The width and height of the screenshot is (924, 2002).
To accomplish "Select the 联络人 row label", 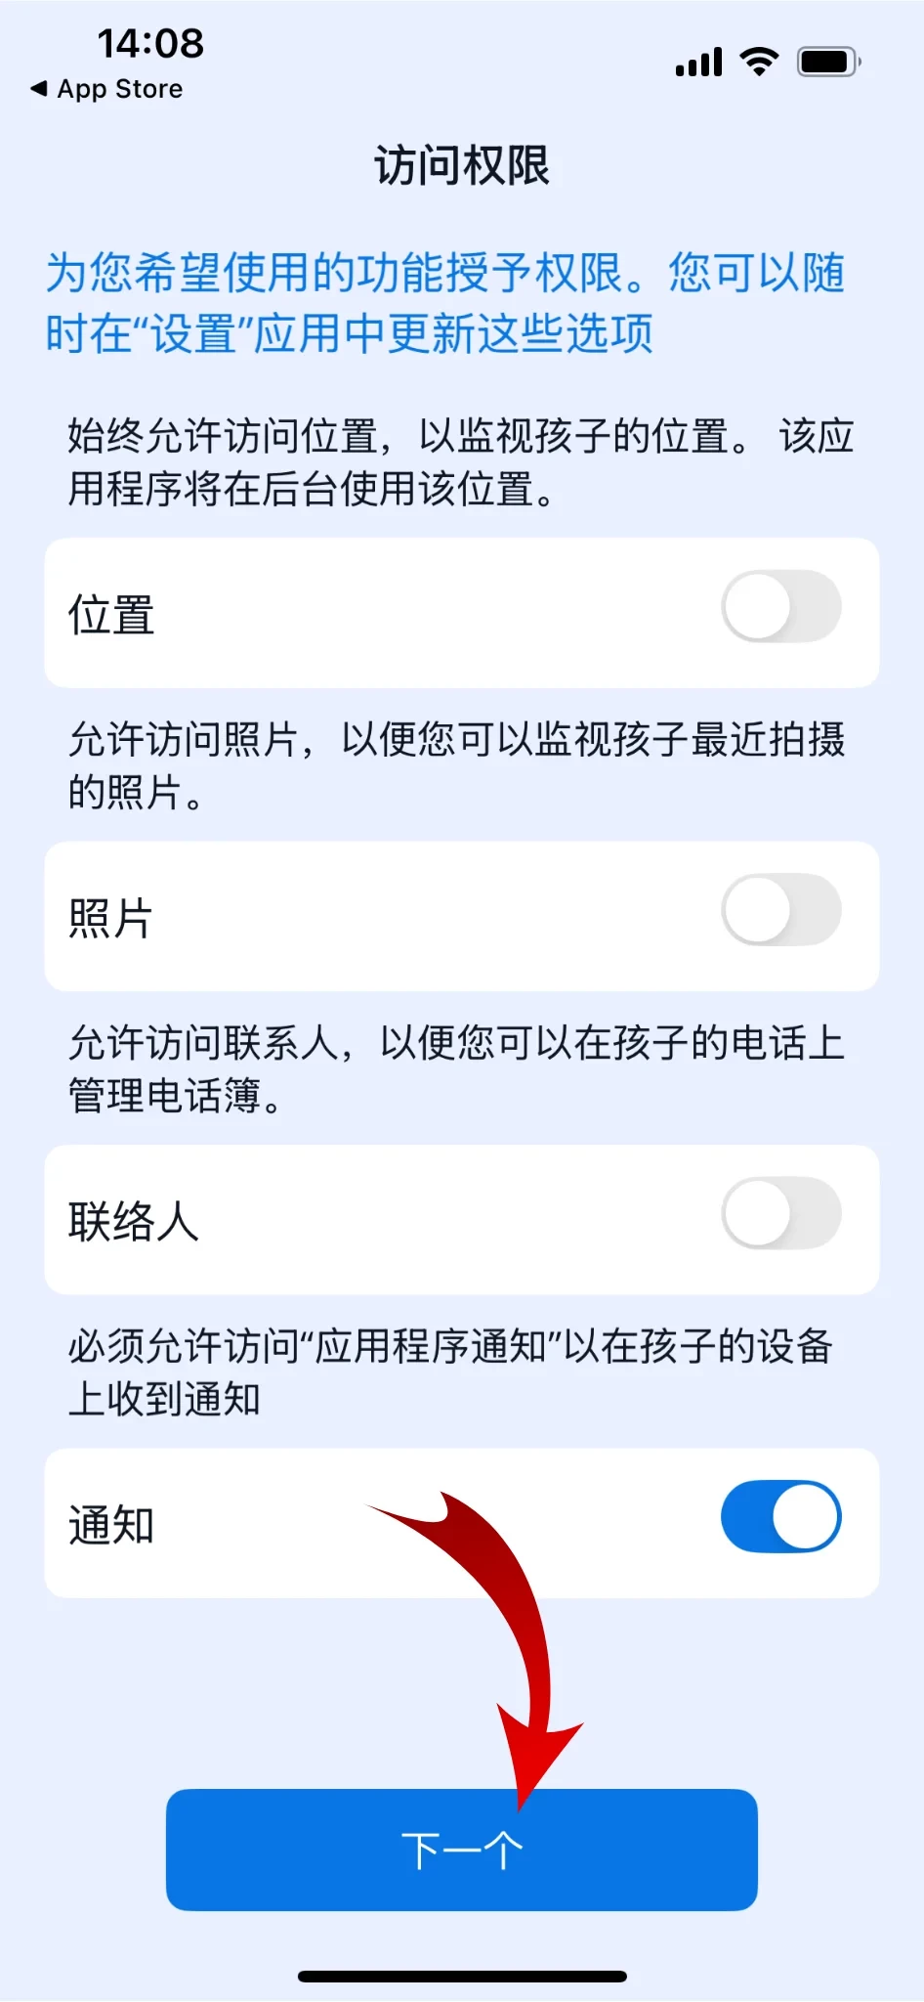I will pyautogui.click(x=133, y=1222).
